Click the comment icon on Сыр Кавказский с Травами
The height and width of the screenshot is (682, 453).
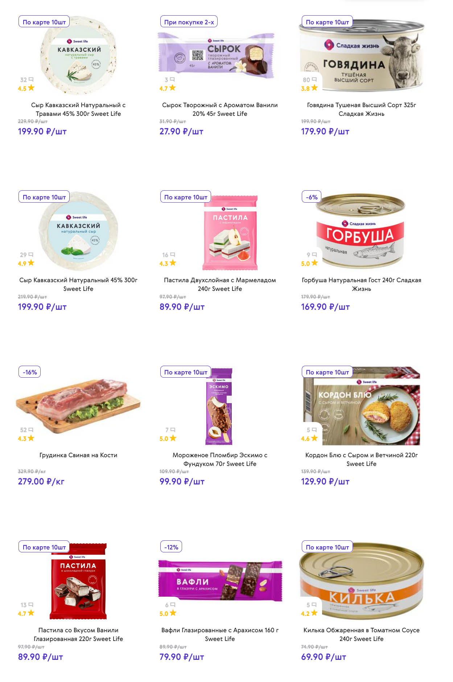(31, 80)
